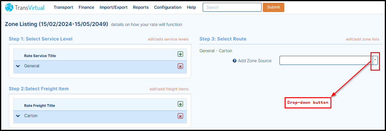Open the Configuration menu

click(x=168, y=7)
